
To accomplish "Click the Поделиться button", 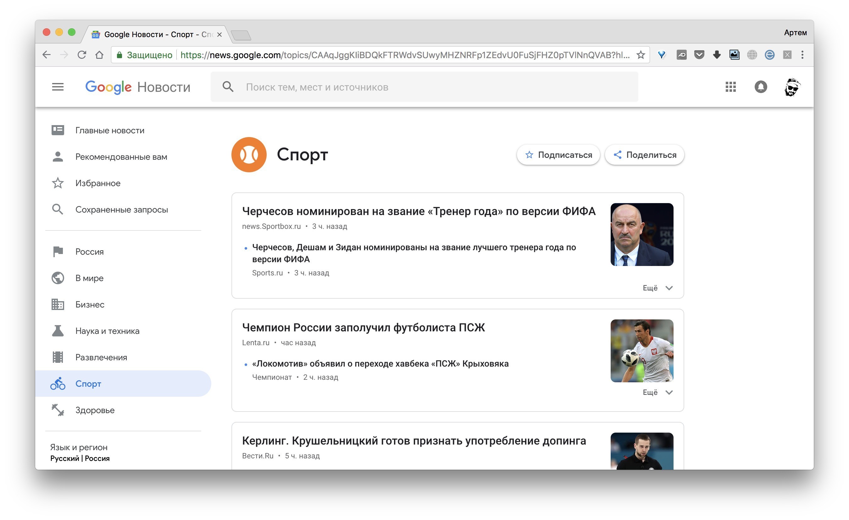I will (x=644, y=155).
